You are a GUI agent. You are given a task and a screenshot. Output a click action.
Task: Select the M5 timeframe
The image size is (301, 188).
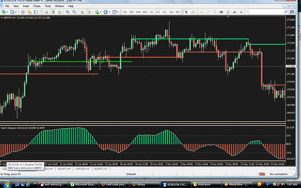coord(131,12)
